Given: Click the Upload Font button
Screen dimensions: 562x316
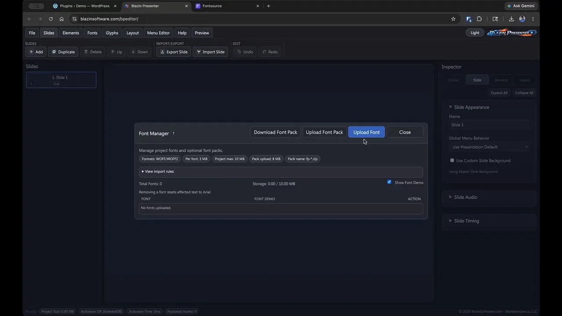Looking at the screenshot, I should pyautogui.click(x=367, y=132).
